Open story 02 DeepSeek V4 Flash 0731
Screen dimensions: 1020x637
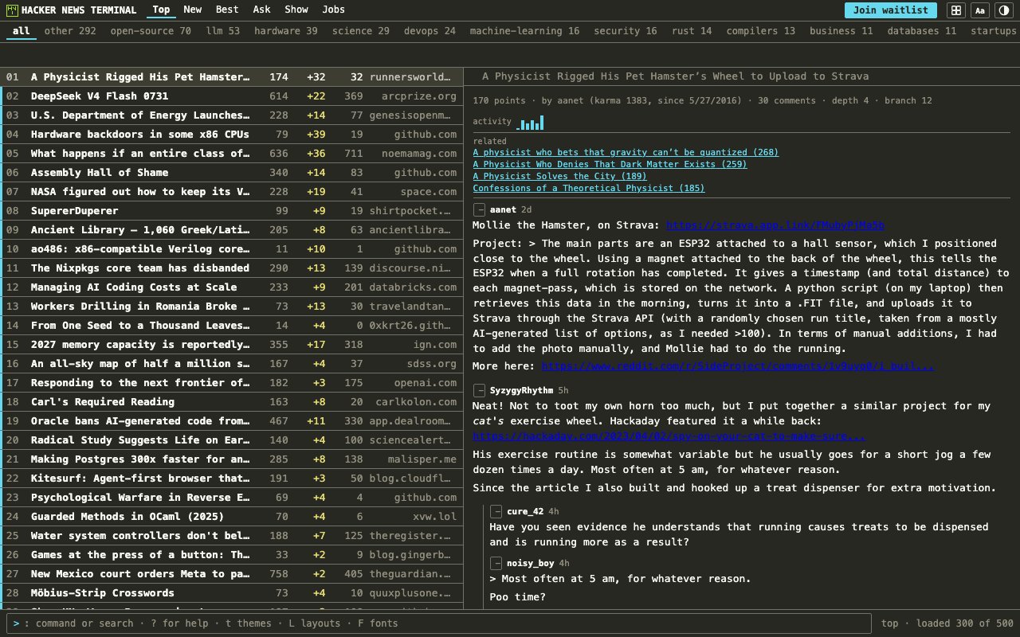(231, 96)
